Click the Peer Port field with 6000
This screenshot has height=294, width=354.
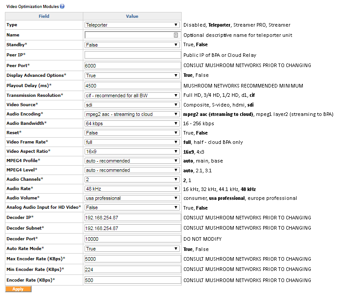[133, 66]
